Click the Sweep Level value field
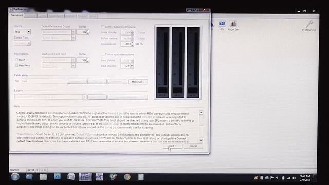The height and width of the screenshot is (185, 329). click(x=126, y=44)
